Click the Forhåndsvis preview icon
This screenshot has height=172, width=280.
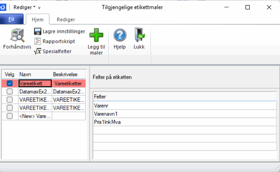(17, 36)
